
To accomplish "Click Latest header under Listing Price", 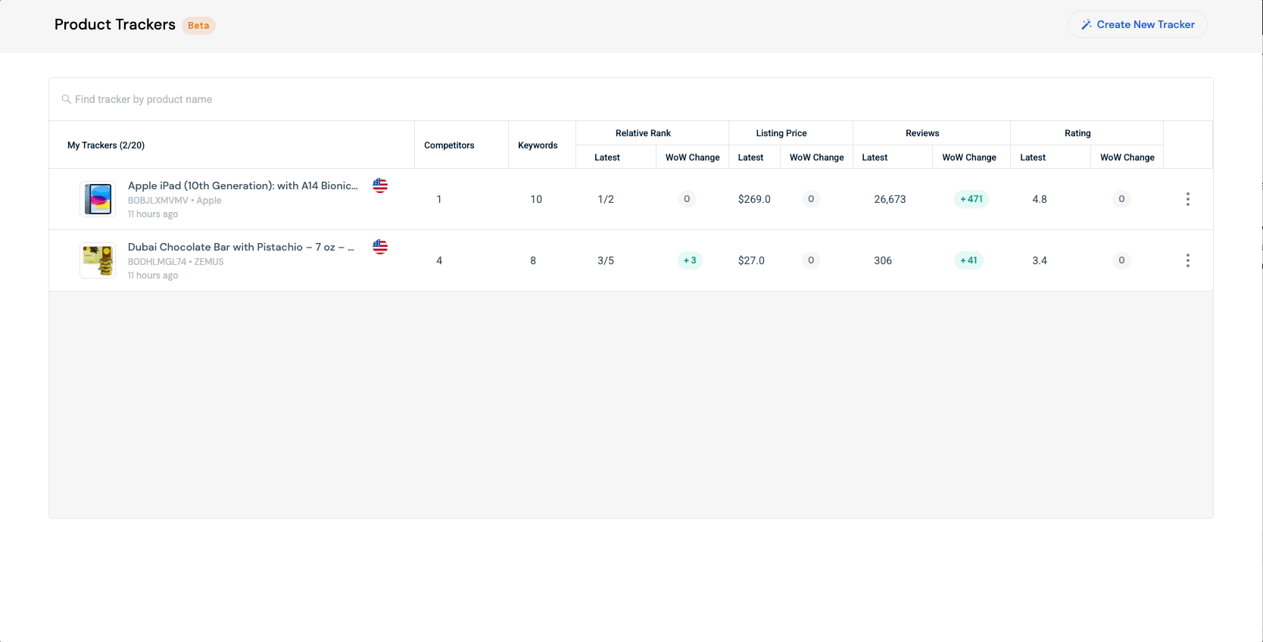I will 750,157.
